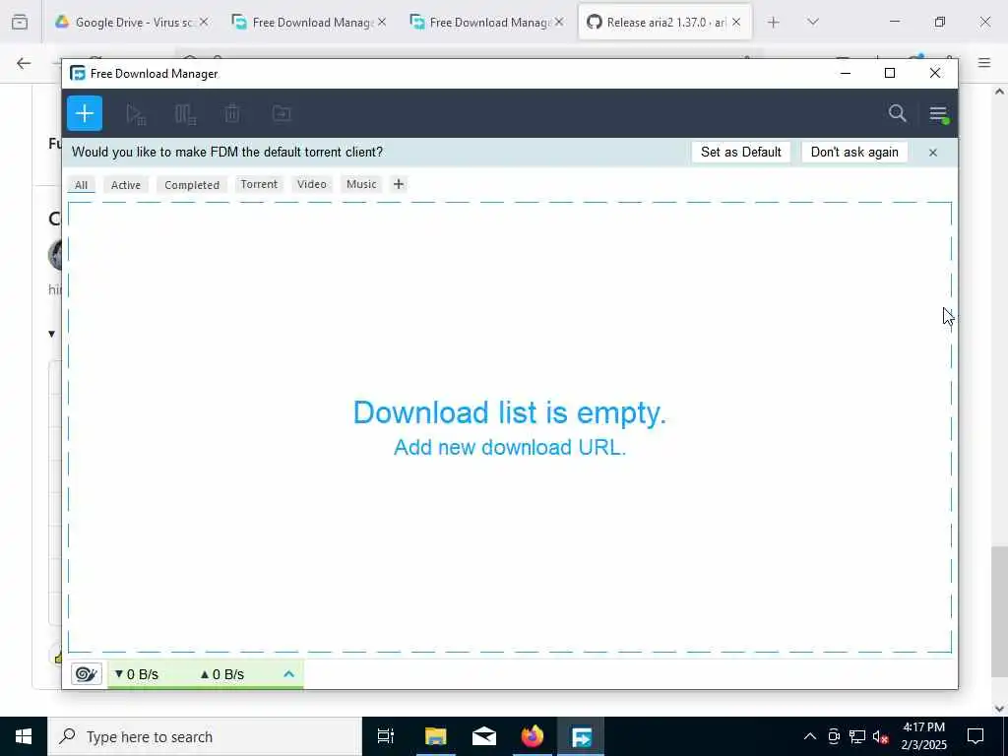Open the Firefox application menu
Image resolution: width=1008 pixels, height=756 pixels.
[984, 63]
